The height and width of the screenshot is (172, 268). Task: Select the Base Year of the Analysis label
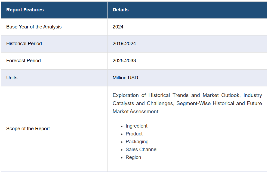click(x=34, y=27)
